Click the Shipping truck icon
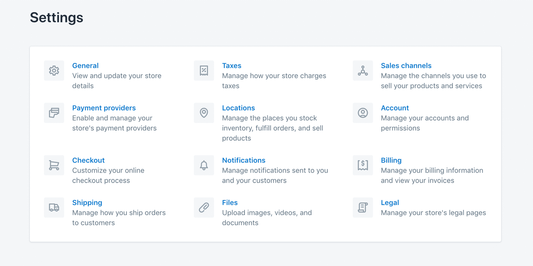 [54, 208]
